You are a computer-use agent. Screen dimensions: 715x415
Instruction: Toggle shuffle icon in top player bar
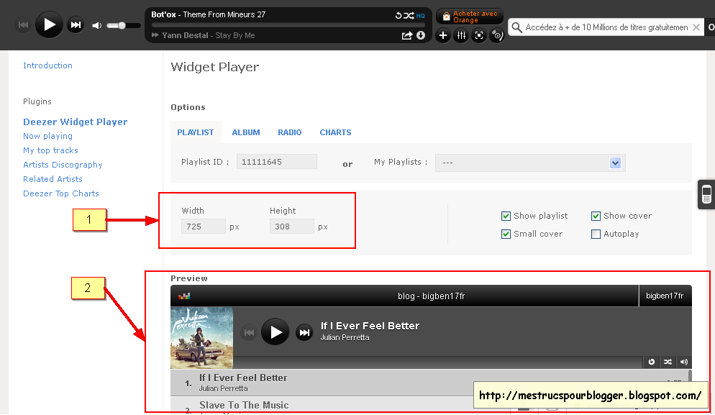pos(409,16)
